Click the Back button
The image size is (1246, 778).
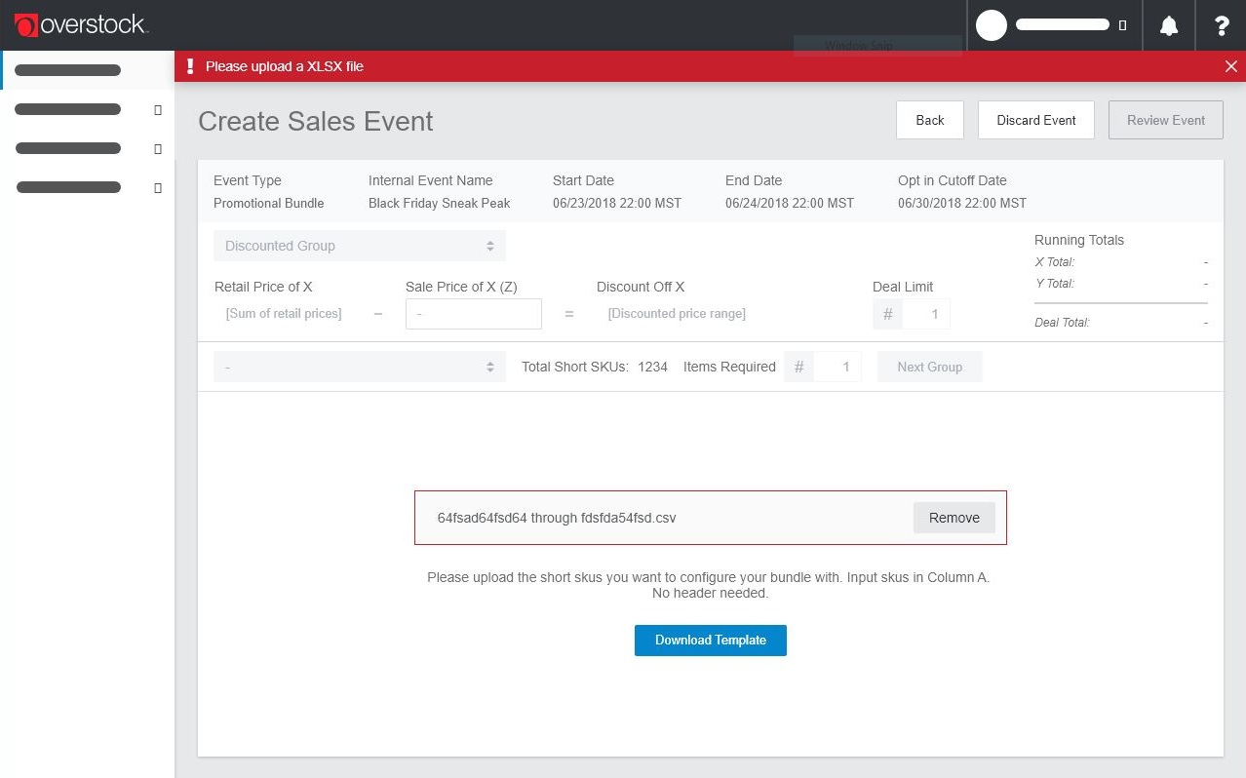929,120
